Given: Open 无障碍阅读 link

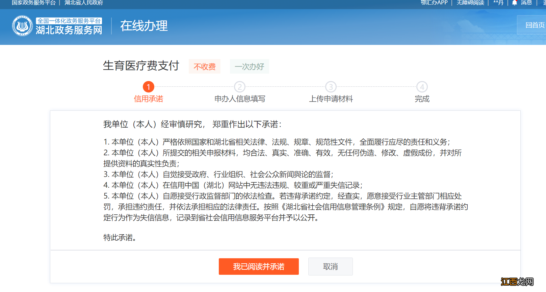Looking at the screenshot, I should coord(470,3).
